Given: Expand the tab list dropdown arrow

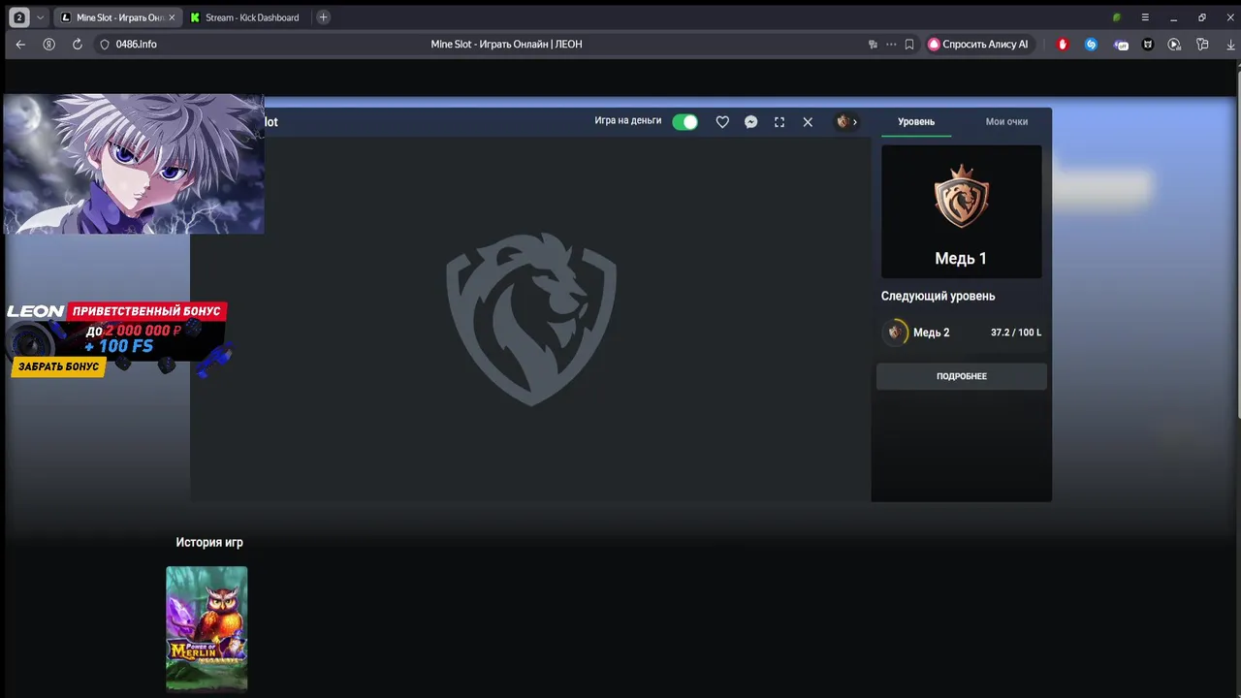Looking at the screenshot, I should [40, 17].
